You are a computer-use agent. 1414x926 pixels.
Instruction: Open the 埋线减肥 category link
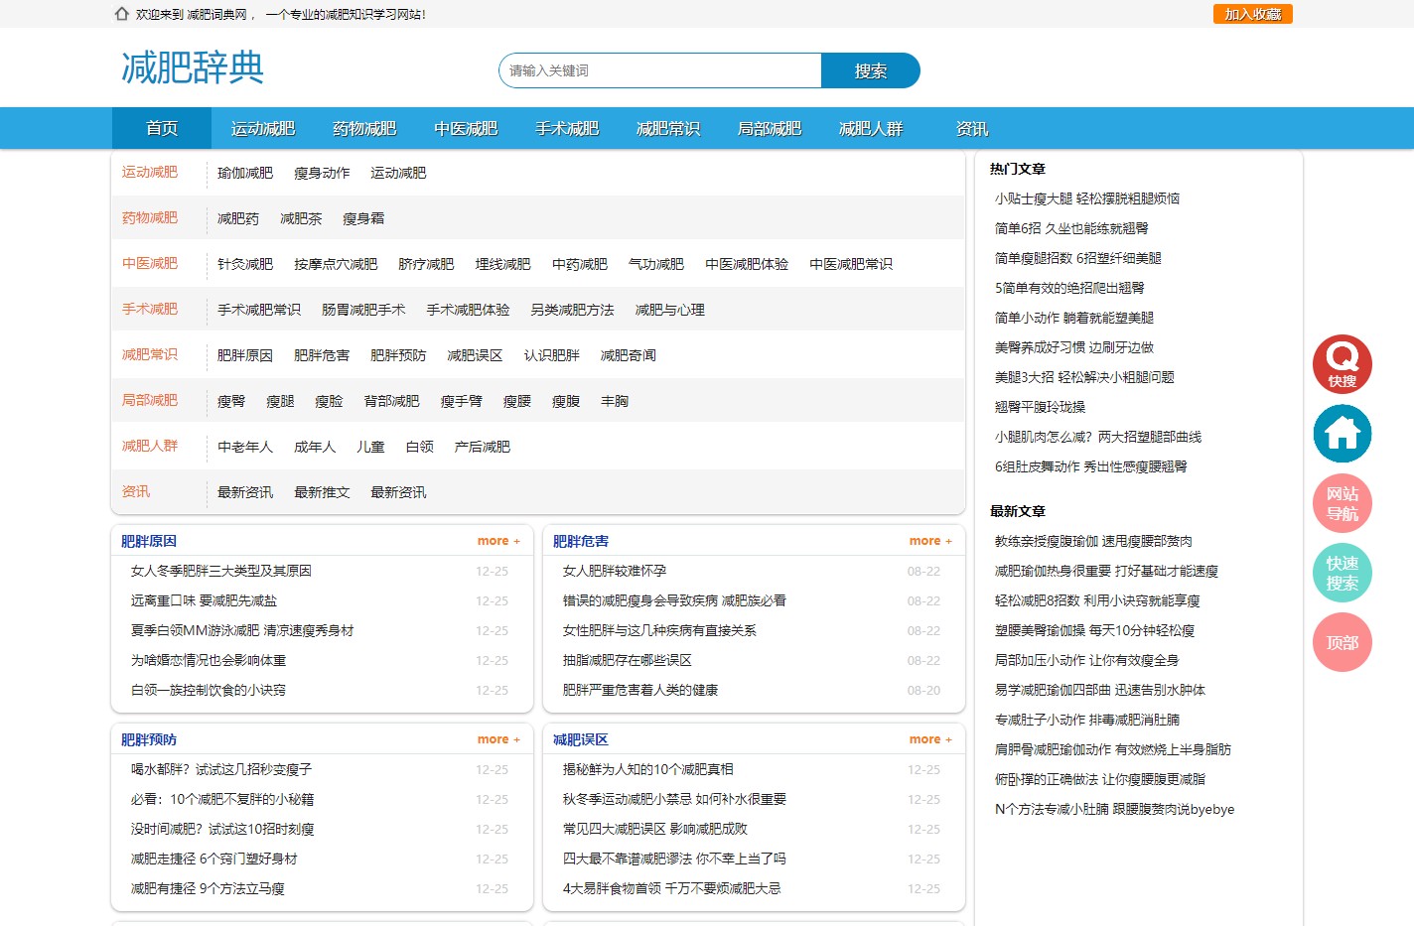click(502, 264)
